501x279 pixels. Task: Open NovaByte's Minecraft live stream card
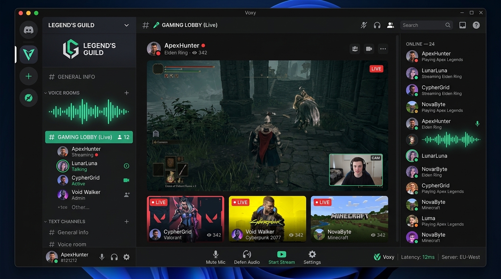pos(350,219)
